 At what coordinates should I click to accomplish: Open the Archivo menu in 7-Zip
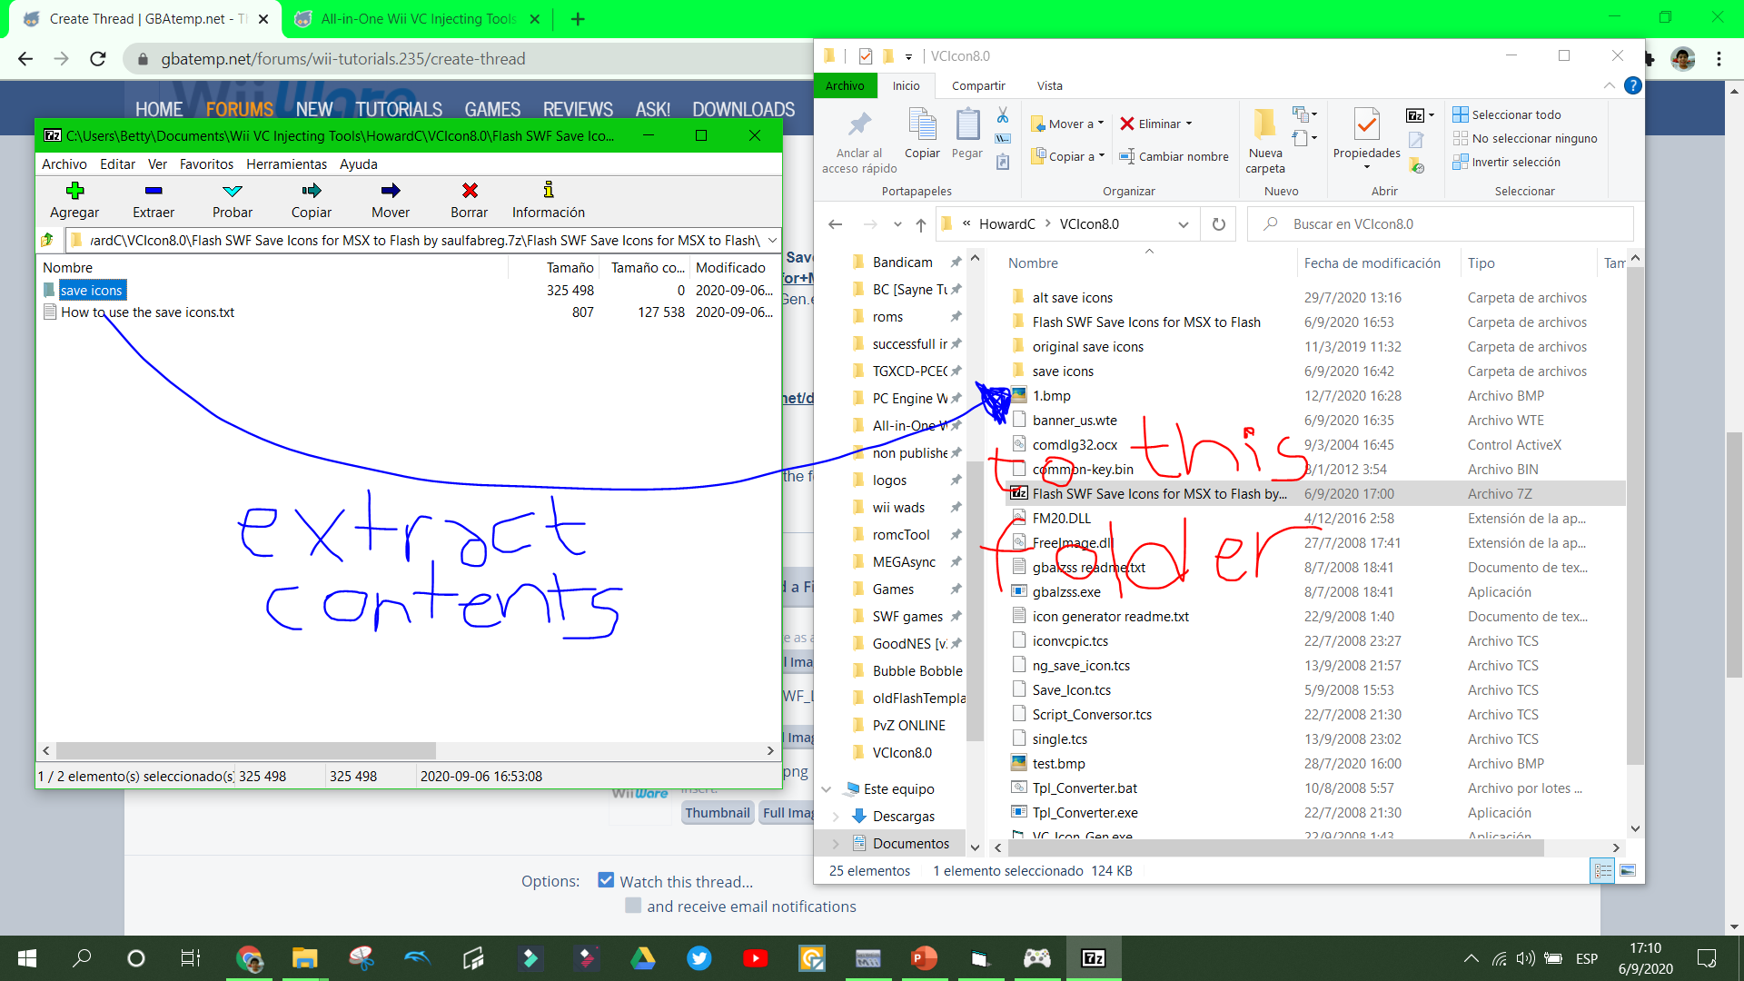[64, 163]
